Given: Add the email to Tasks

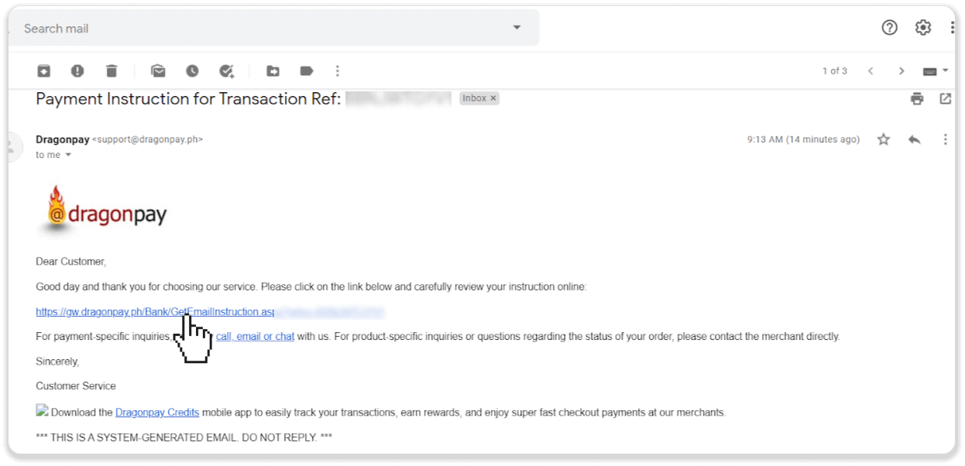Looking at the screenshot, I should tap(226, 71).
